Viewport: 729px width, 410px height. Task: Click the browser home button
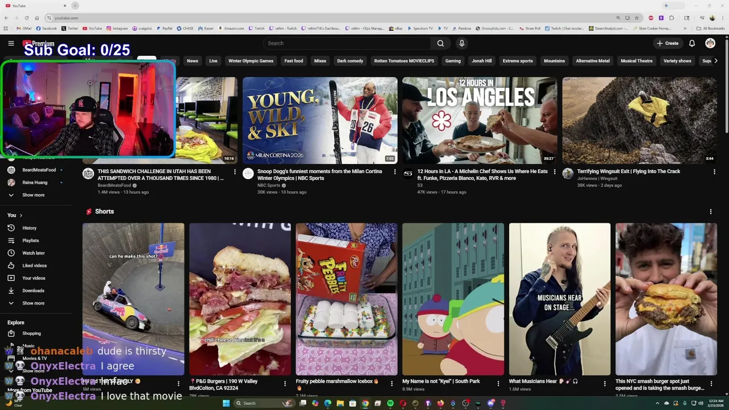tap(37, 18)
